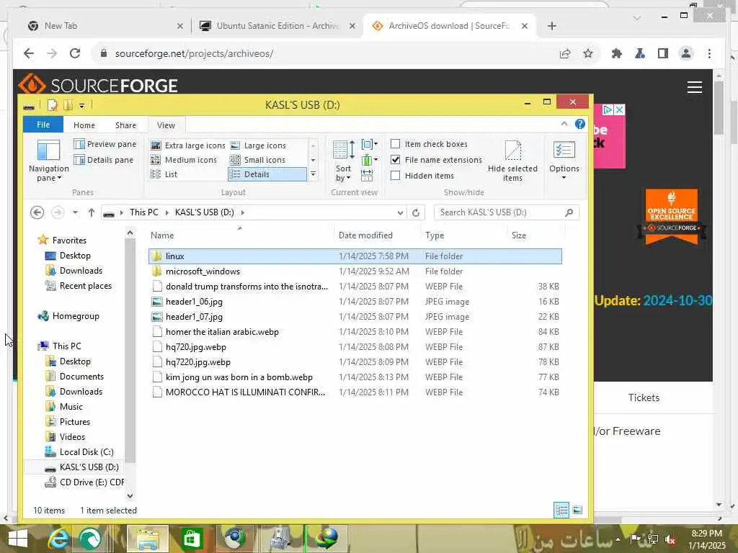This screenshot has height=553, width=738.
Task: Reload the SourceForge page
Action: click(x=74, y=53)
